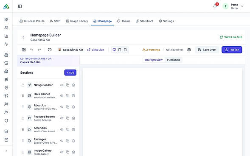This screenshot has height=156, width=250.
Task: Open the version history clock icon
Action: point(50,50)
